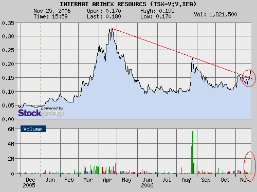Click the 4M volume axis label
Image resolution: width=257 pixels, height=192 pixels.
coord(11,144)
